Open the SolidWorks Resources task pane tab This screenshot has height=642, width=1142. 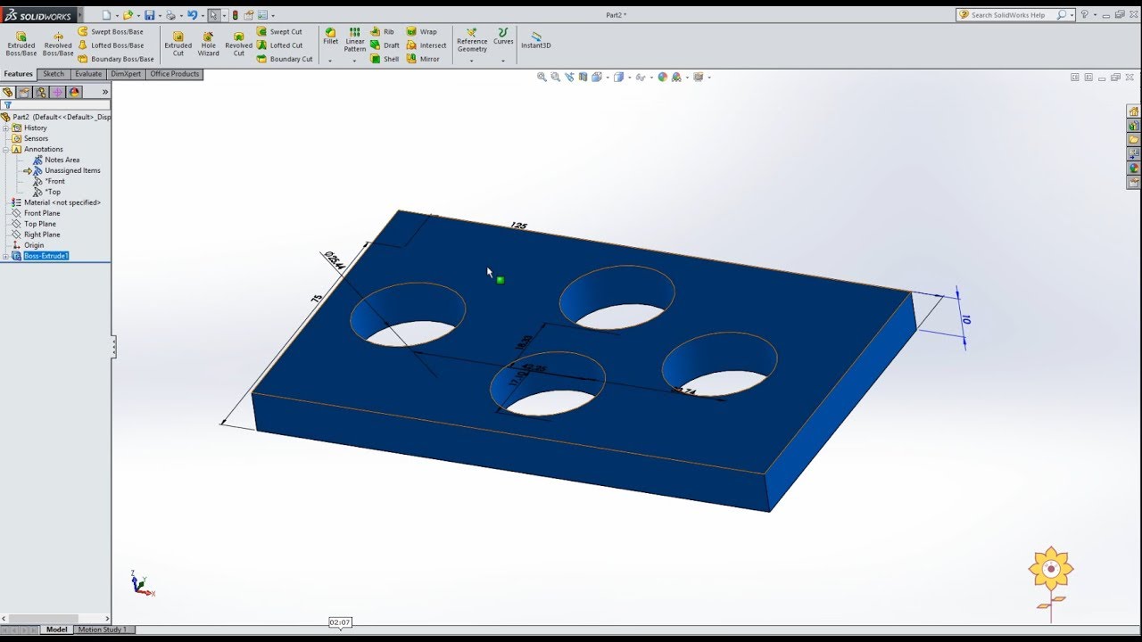1134,111
